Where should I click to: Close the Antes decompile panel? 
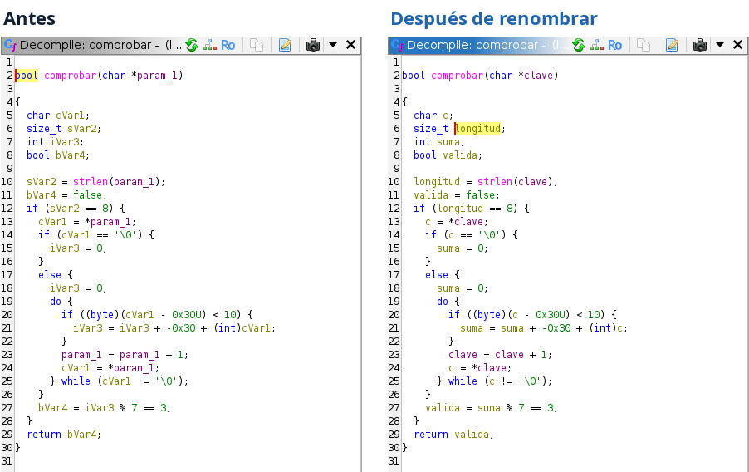point(350,45)
